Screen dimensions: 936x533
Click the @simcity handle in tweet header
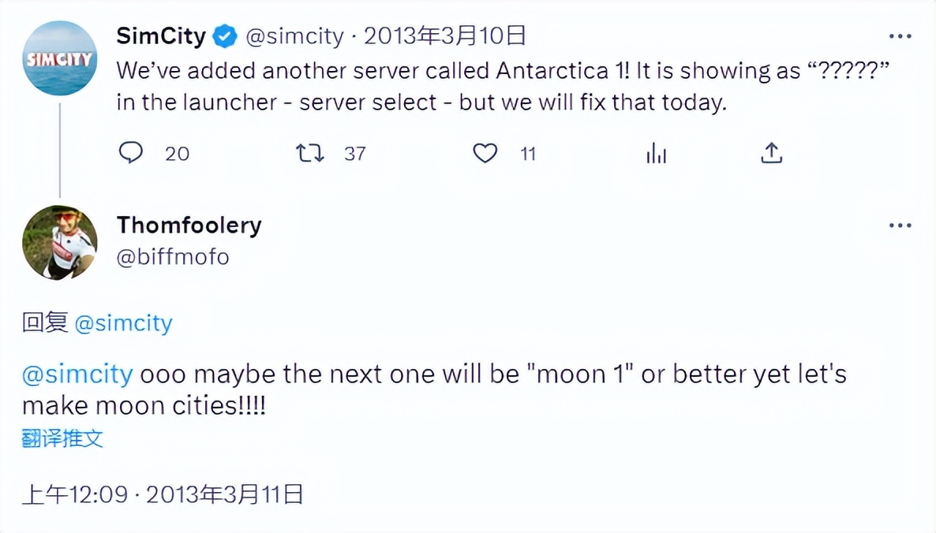click(295, 36)
